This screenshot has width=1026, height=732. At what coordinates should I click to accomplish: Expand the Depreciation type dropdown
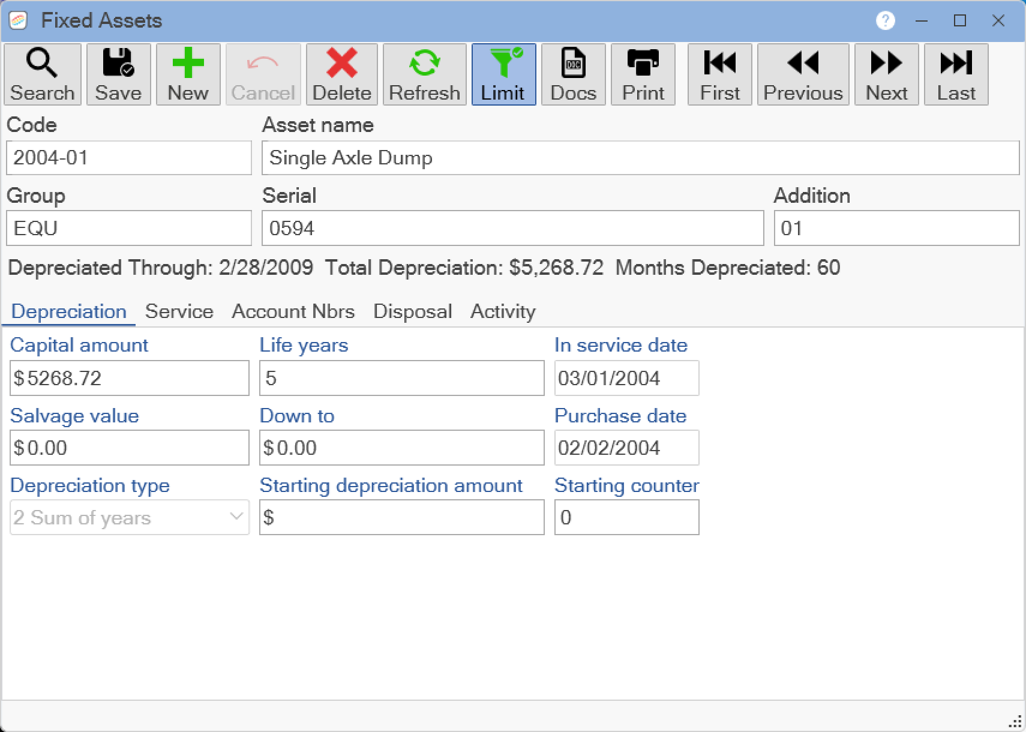click(236, 517)
